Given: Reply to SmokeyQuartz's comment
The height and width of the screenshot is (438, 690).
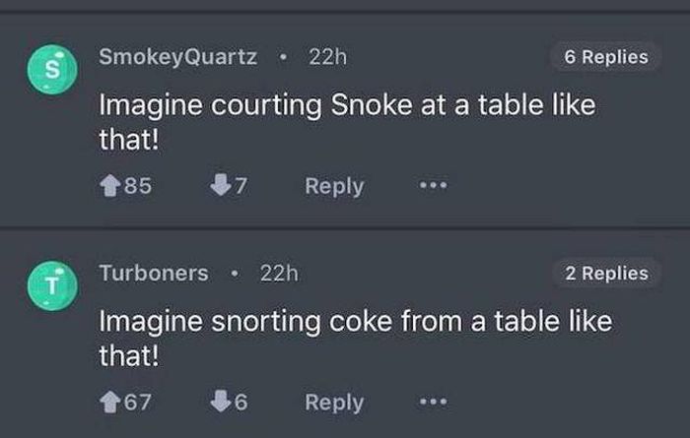Looking at the screenshot, I should coord(334,186).
